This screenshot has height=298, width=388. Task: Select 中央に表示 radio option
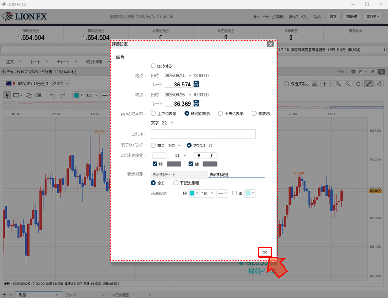point(220,113)
